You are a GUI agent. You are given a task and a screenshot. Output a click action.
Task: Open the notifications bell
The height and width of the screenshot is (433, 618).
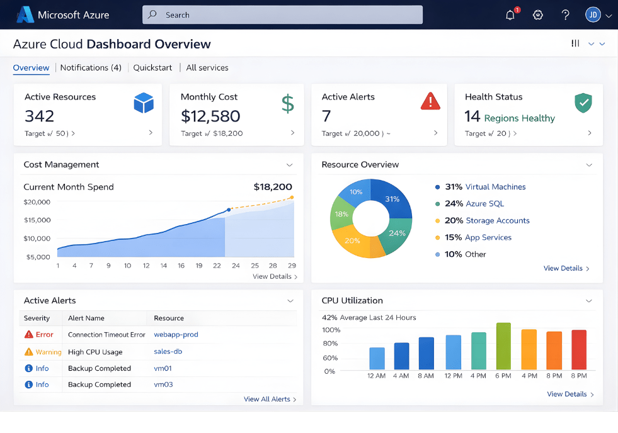coord(510,14)
